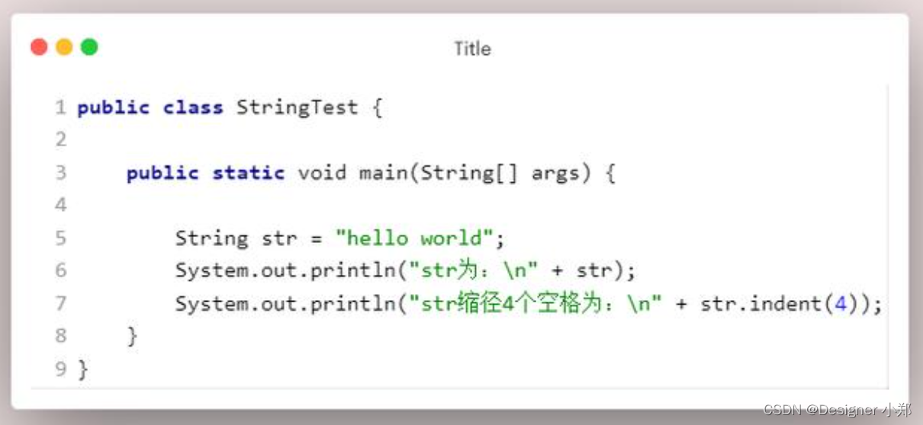Click the red close window button

[x=39, y=47]
